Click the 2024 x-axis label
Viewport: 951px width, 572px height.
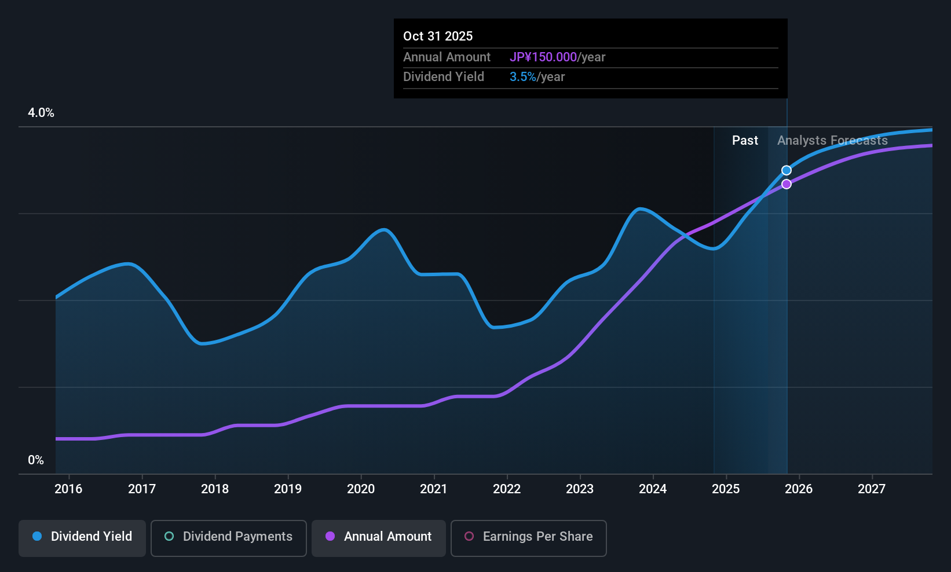pos(653,489)
